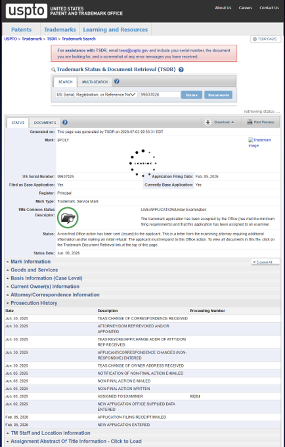This screenshot has height=447, width=285.
Task: Open the search type dropdown
Action: 97,95
